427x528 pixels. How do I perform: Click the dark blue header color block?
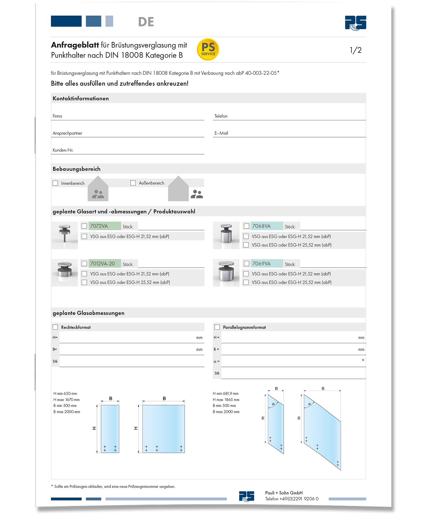[66, 21]
